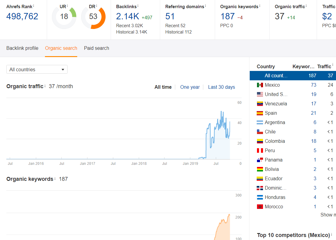This screenshot has width=336, height=240.
Task: Click the Ecuador country name
Action: [x=274, y=179]
